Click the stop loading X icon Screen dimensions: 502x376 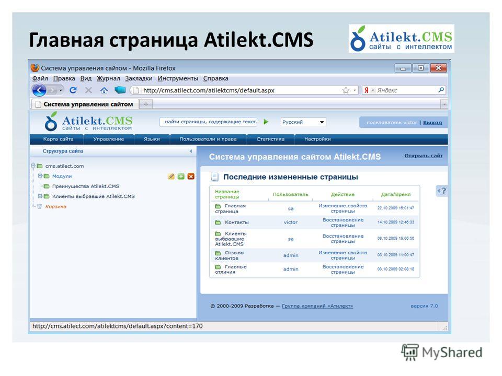[x=88, y=90]
